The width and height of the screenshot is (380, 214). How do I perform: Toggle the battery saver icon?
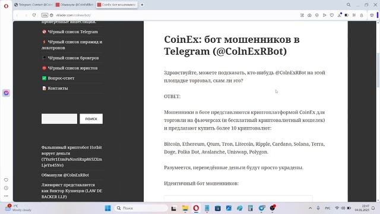pos(347,15)
